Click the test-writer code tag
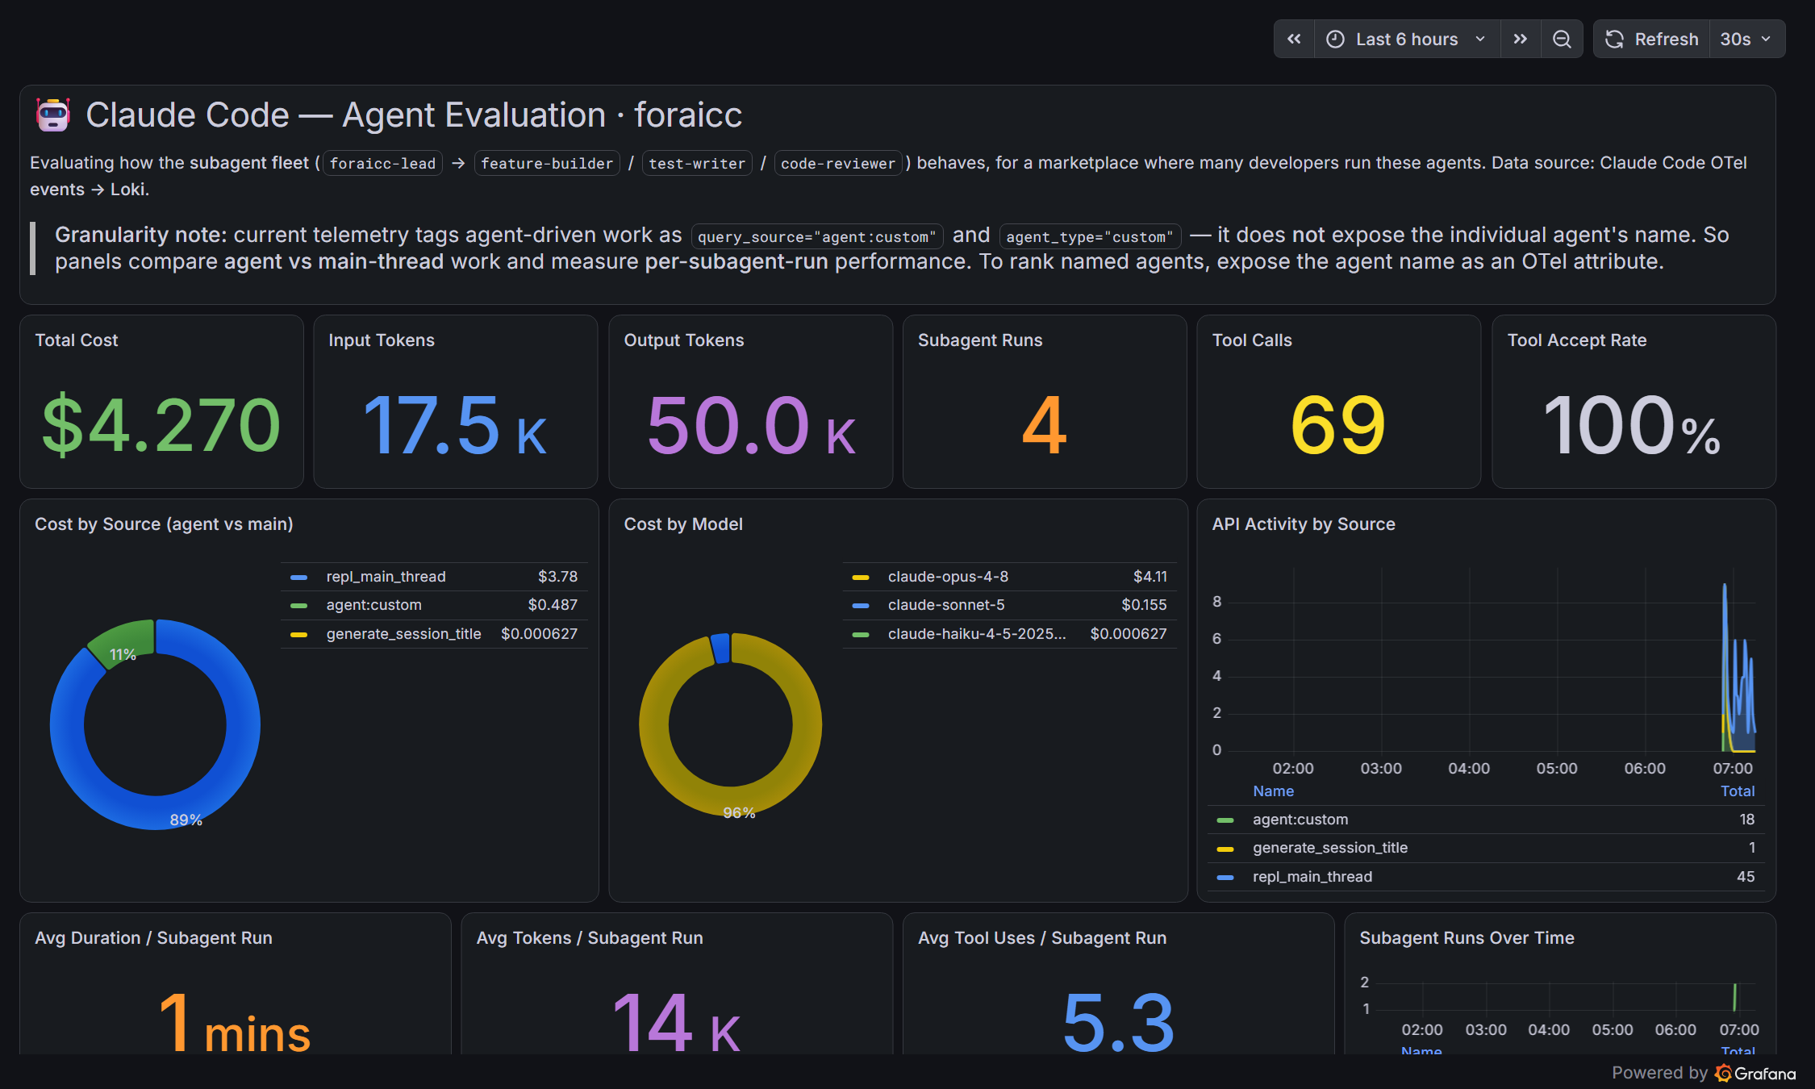This screenshot has width=1815, height=1089. coord(697,163)
